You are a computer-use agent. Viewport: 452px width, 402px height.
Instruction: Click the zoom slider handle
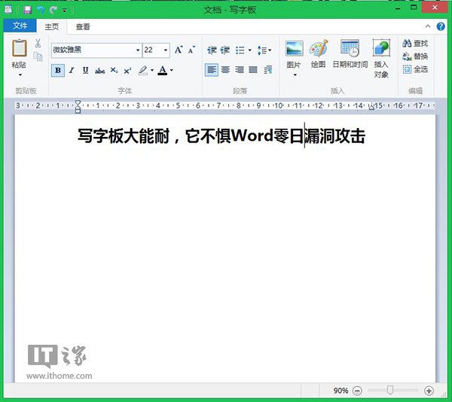coord(390,391)
